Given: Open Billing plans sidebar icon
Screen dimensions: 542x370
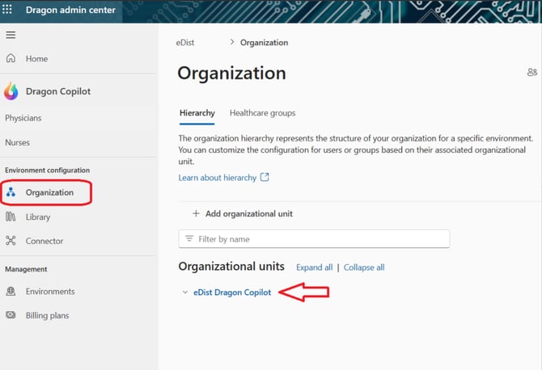Looking at the screenshot, I should tap(11, 316).
